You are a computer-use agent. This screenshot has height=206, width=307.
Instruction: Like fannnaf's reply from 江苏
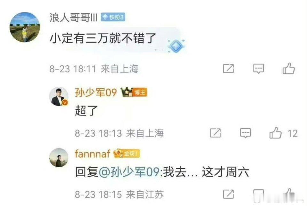289,194
